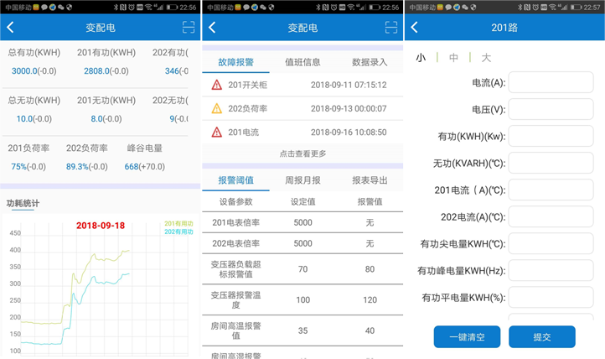Tap the chart date 2018-09-18

(101, 226)
